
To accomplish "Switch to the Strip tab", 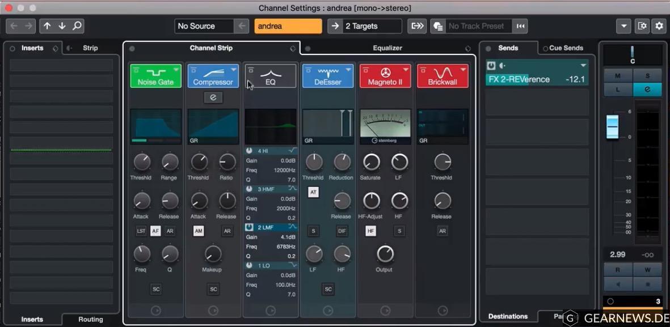I will click(x=90, y=48).
